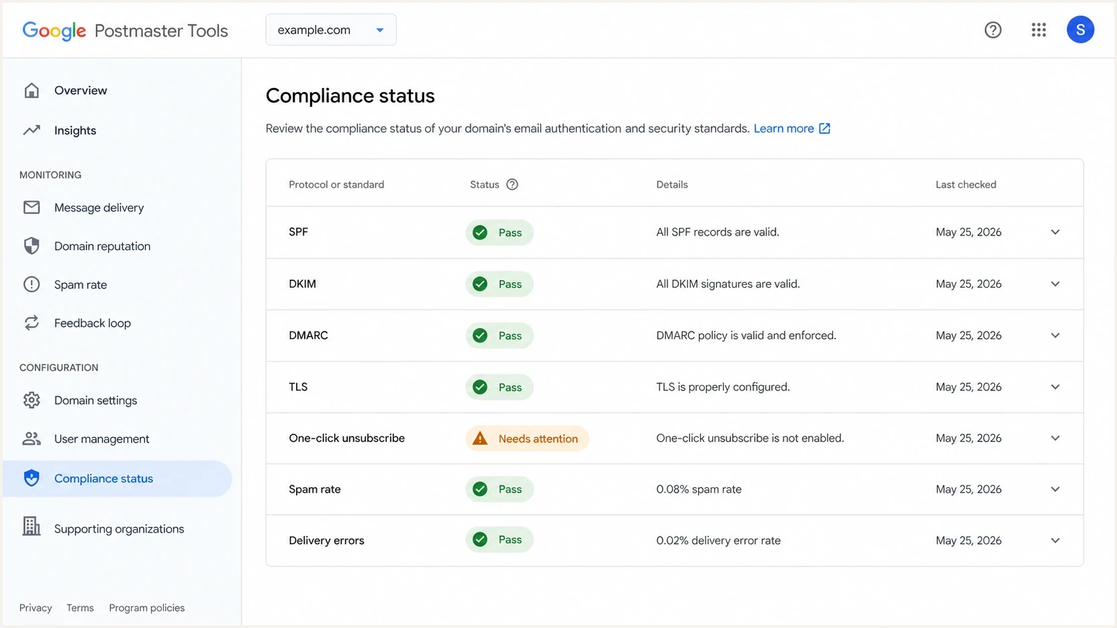Go to Overview in the sidebar
This screenshot has width=1117, height=628.
[80, 90]
